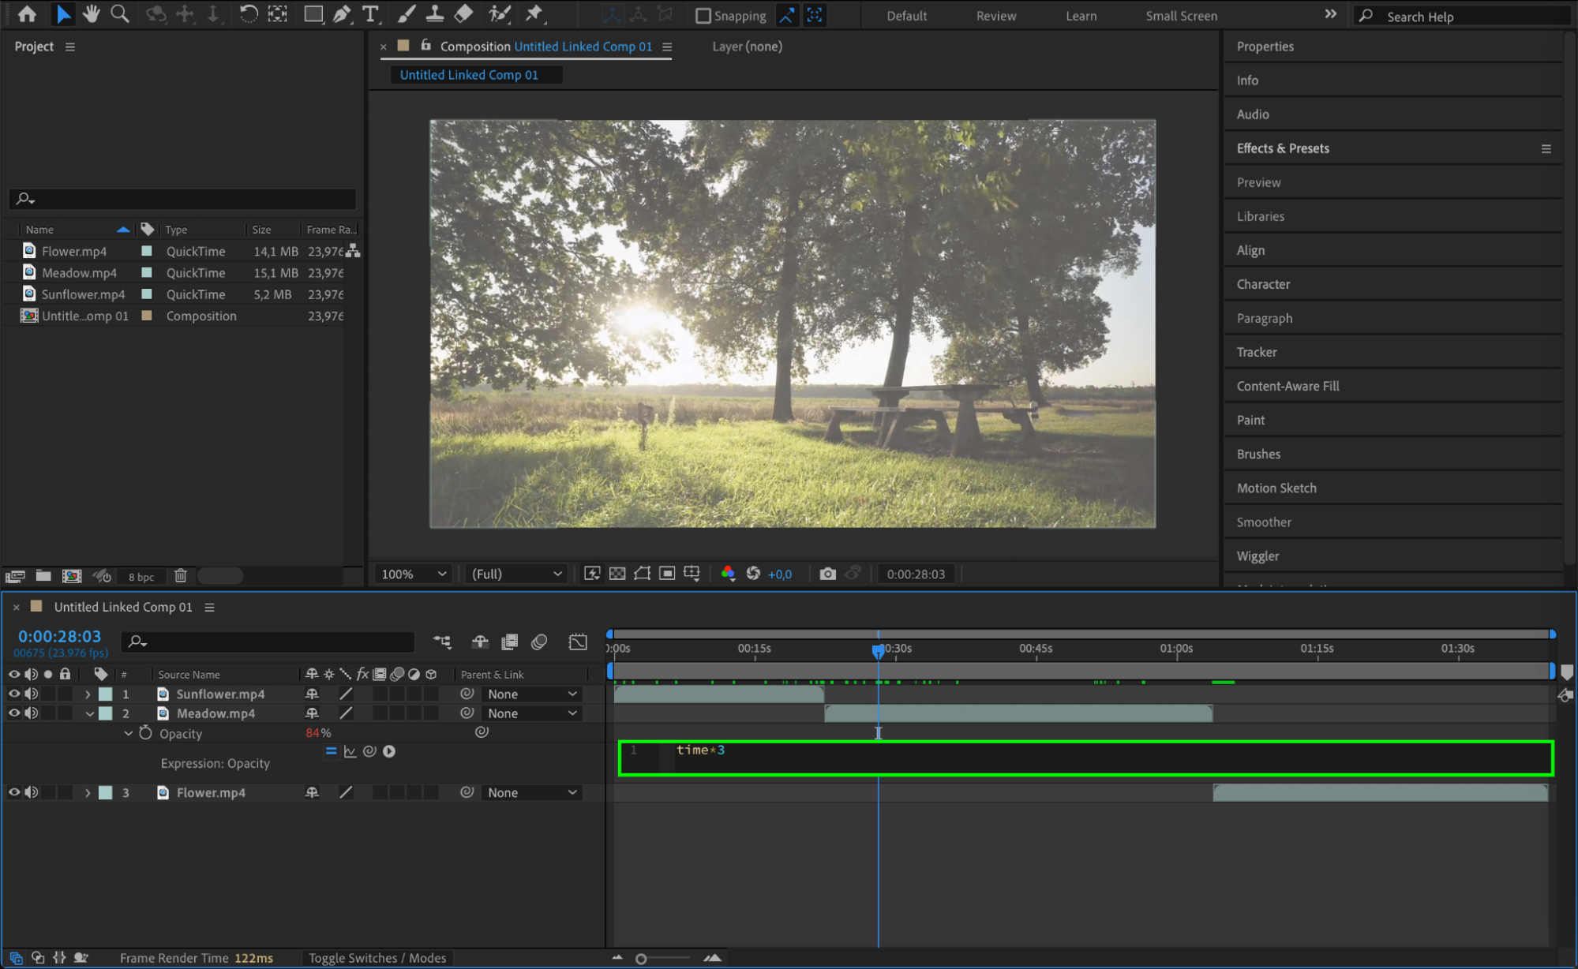
Task: Expand the Flower.mp4 layer properties
Action: click(88, 792)
